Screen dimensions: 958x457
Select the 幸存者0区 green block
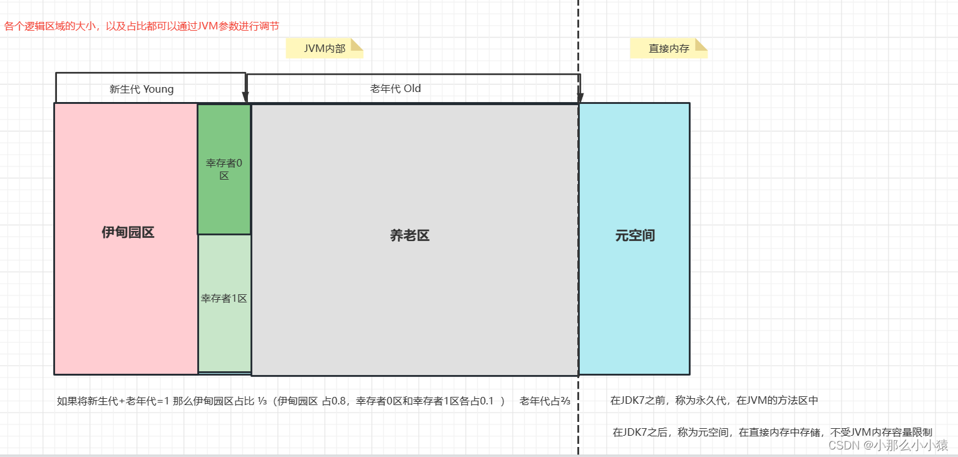pyautogui.click(x=224, y=169)
